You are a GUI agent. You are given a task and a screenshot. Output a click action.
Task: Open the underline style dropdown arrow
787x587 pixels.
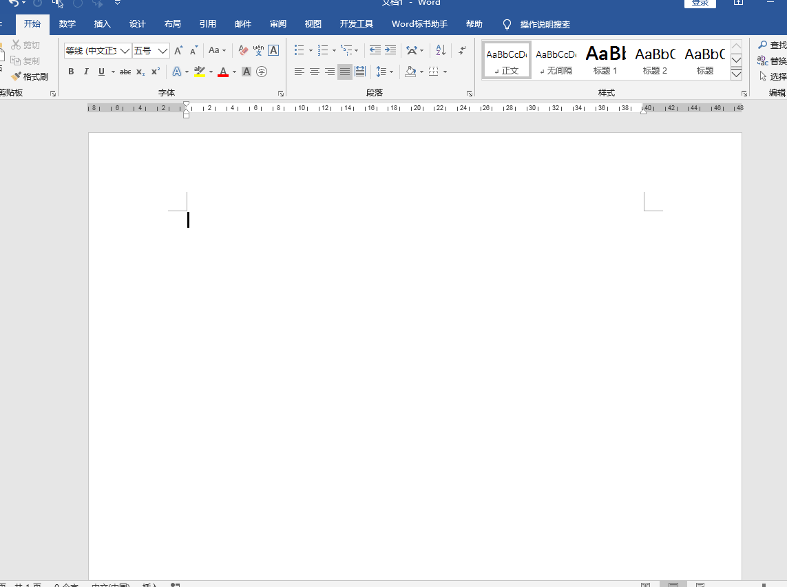tap(113, 72)
